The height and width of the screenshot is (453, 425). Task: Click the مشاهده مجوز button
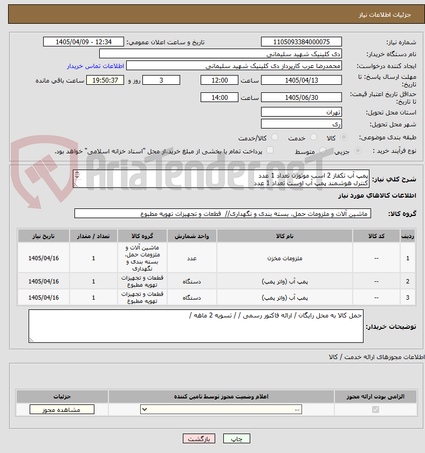(x=61, y=409)
